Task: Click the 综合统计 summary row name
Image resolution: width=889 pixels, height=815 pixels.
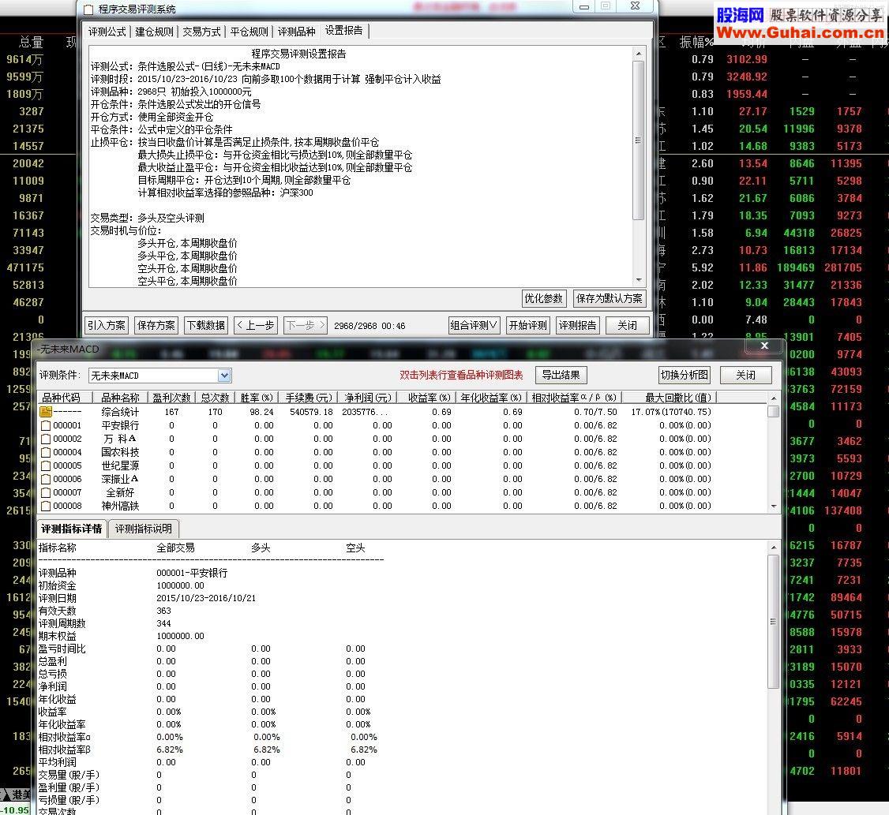Action: pyautogui.click(x=120, y=412)
